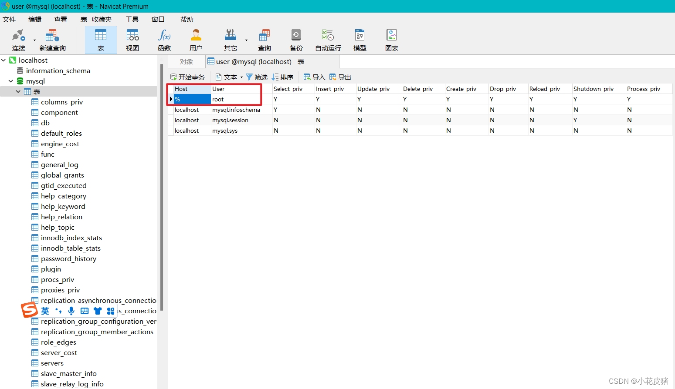Open the 视图 views toolbar icon
The image size is (675, 389).
pos(132,40)
